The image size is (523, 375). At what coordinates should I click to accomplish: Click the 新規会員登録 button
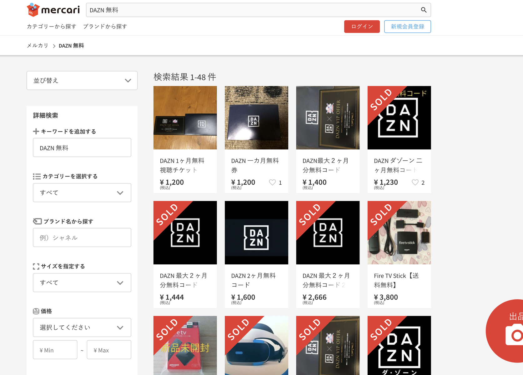(x=407, y=27)
